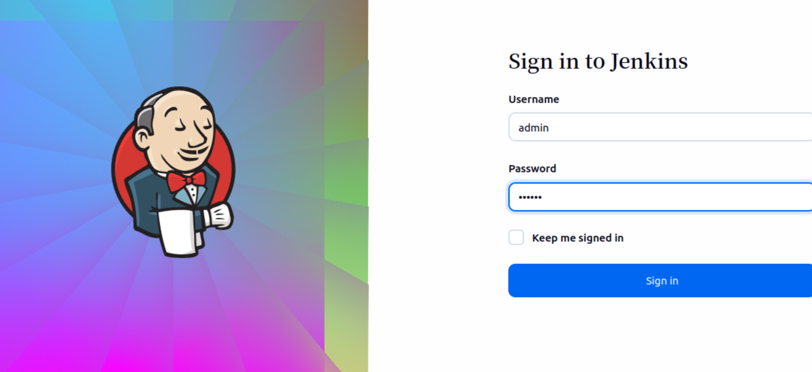Click the Sign in to Jenkins heading

[x=598, y=61]
